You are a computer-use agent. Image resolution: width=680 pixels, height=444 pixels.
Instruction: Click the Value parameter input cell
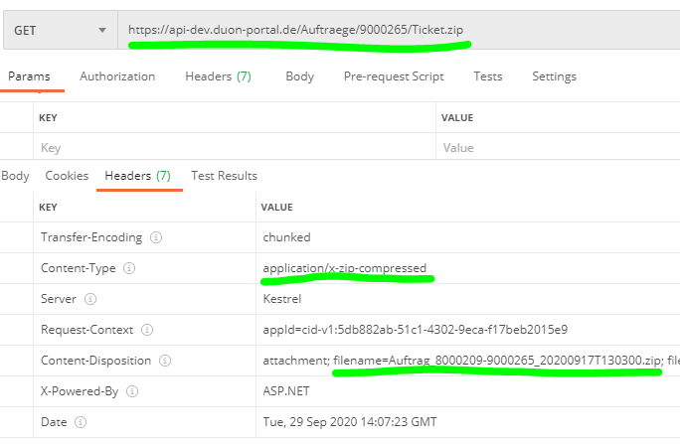[x=557, y=147]
